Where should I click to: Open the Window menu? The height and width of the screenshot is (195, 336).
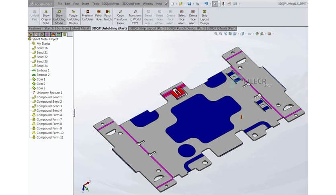(x=148, y=4)
